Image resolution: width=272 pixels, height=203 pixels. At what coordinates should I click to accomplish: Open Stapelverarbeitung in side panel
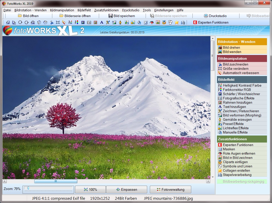(242, 175)
